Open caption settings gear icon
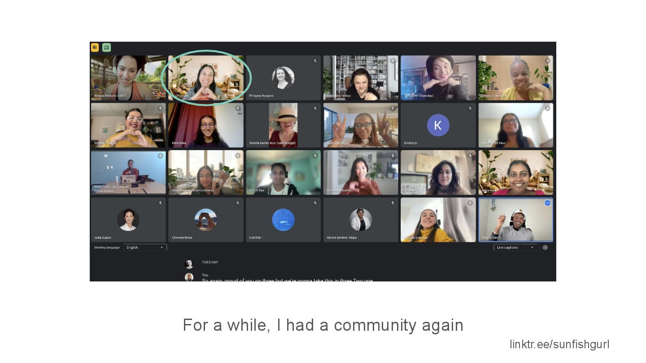The image size is (646, 363). click(545, 247)
